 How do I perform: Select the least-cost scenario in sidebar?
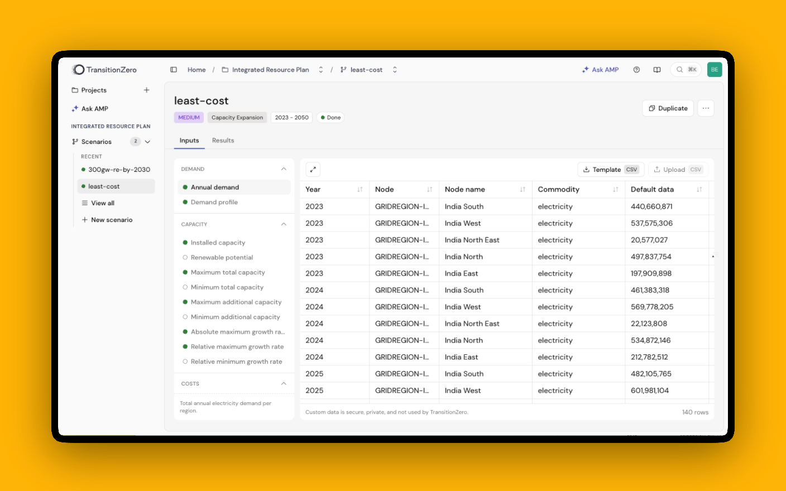(116, 186)
